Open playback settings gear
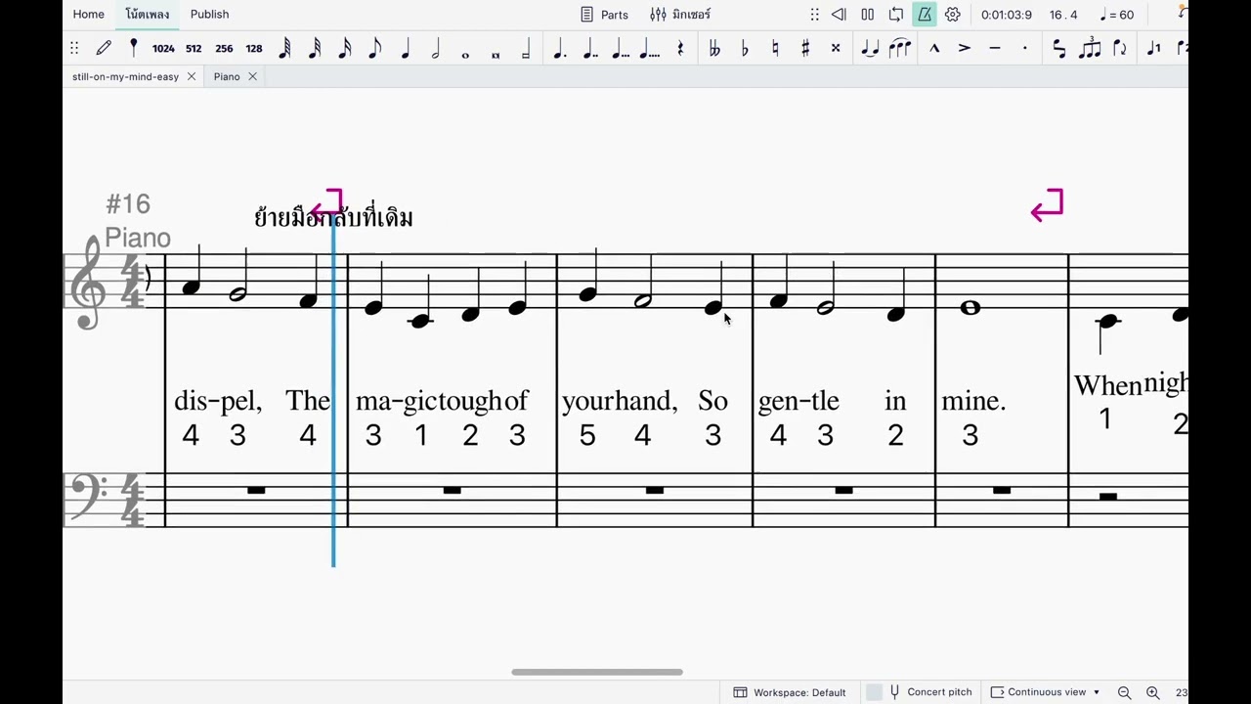The width and height of the screenshot is (1251, 704). pyautogui.click(x=953, y=15)
